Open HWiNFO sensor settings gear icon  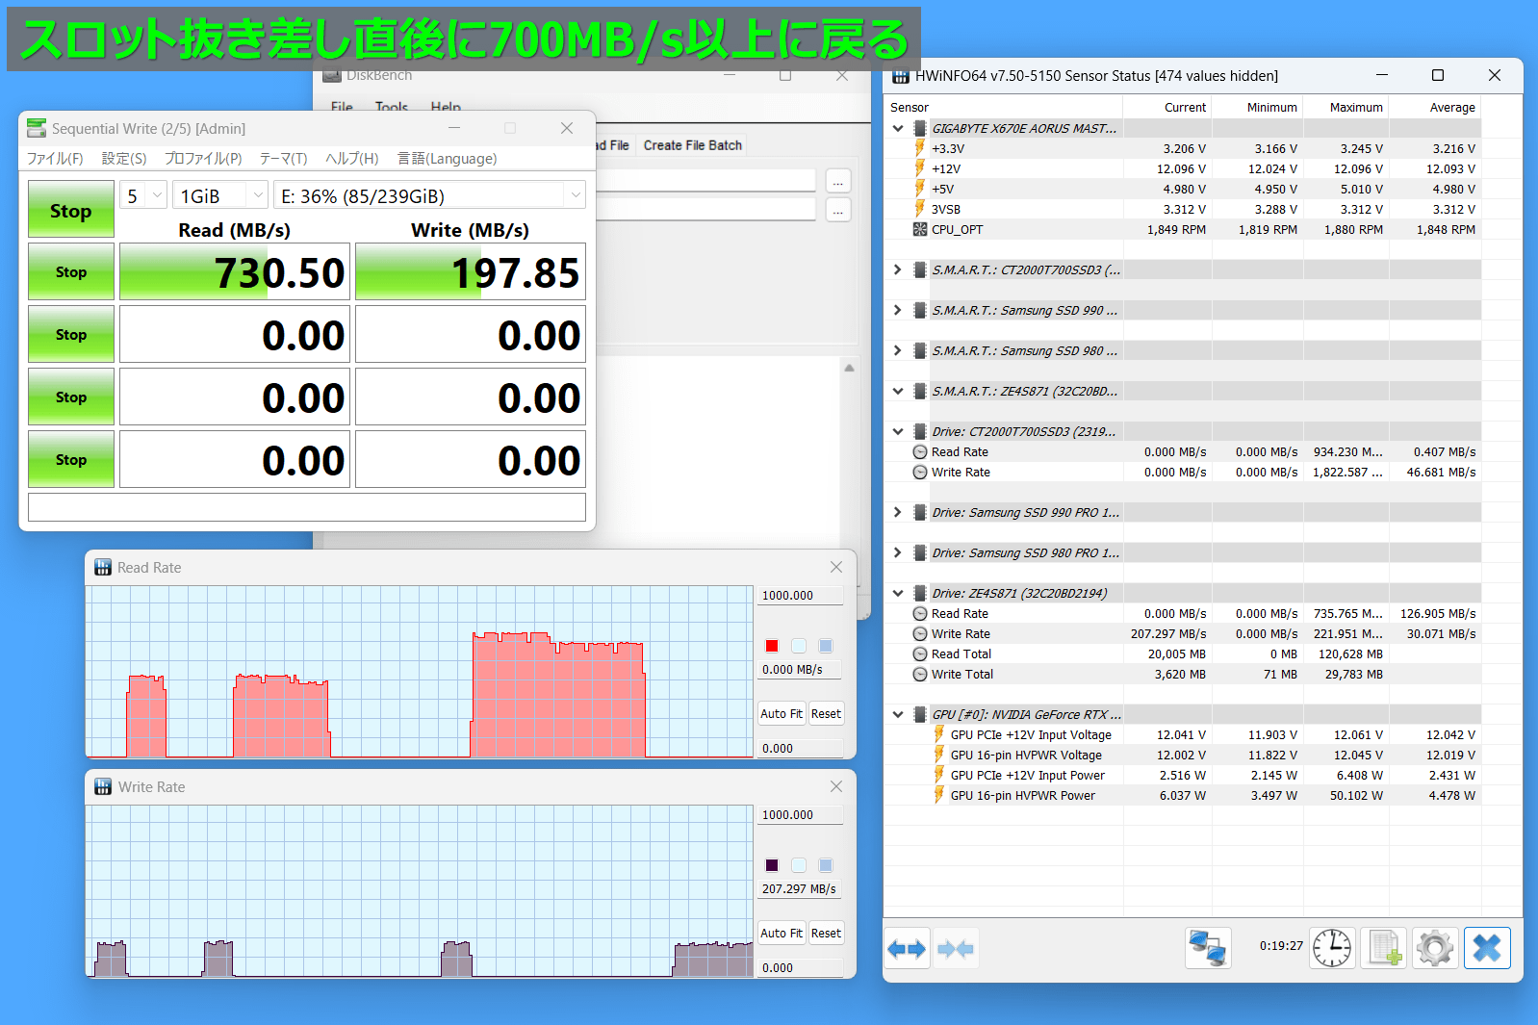(x=1434, y=949)
